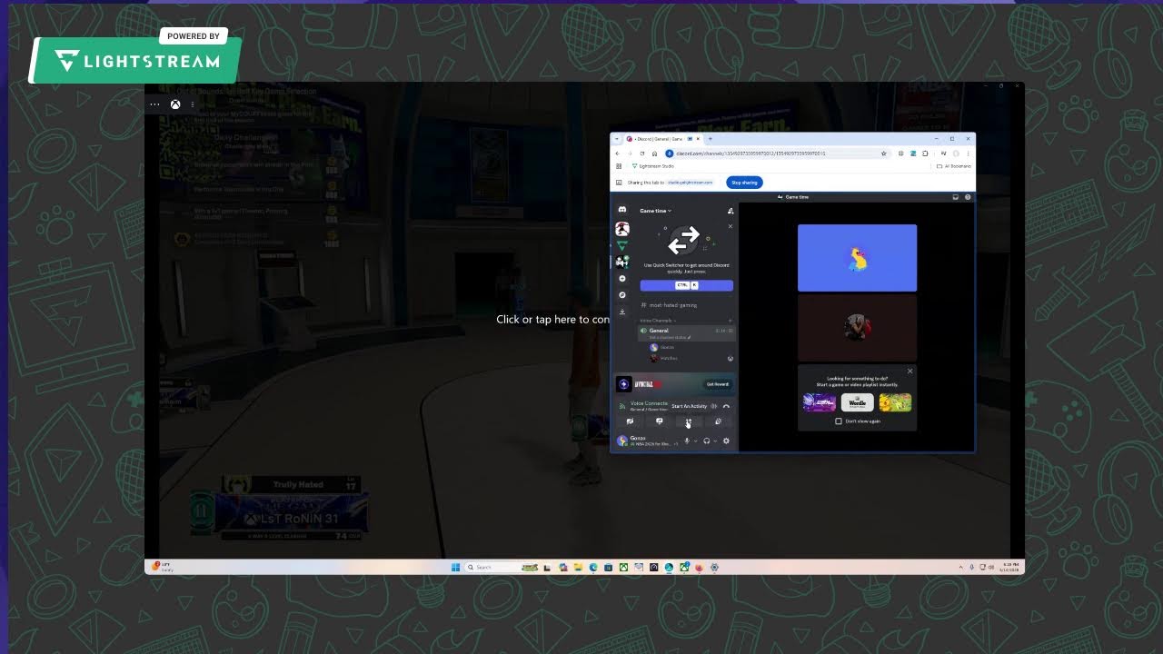
Task: Click Stop sharing button
Action: coord(744,183)
